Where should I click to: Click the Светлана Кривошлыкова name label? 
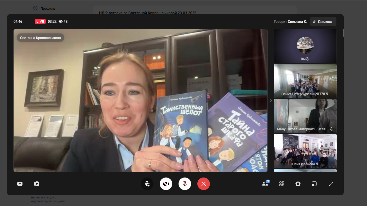(41, 38)
